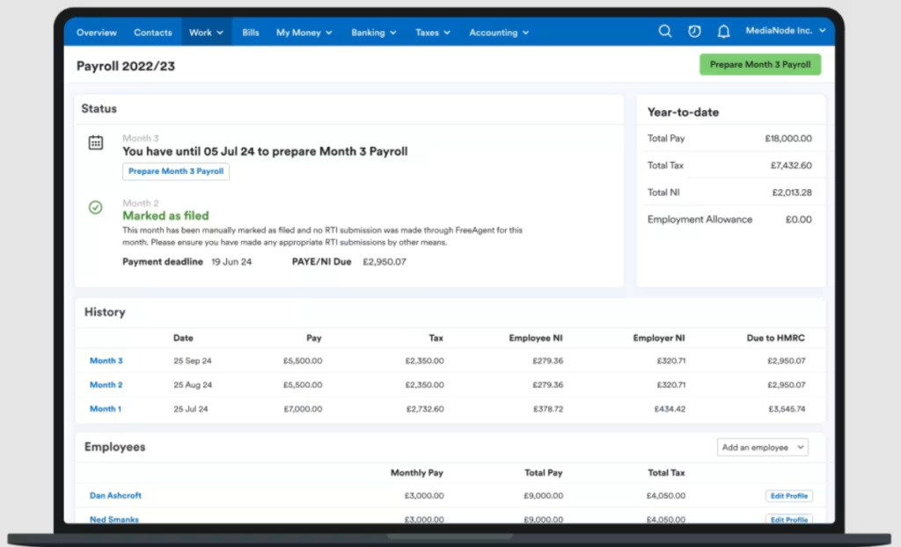
Task: Select the Bills tab
Action: coord(250,32)
